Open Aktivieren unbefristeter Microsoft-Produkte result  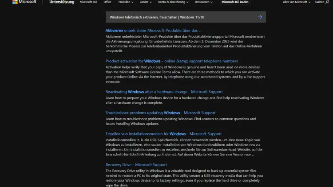tap(153, 30)
